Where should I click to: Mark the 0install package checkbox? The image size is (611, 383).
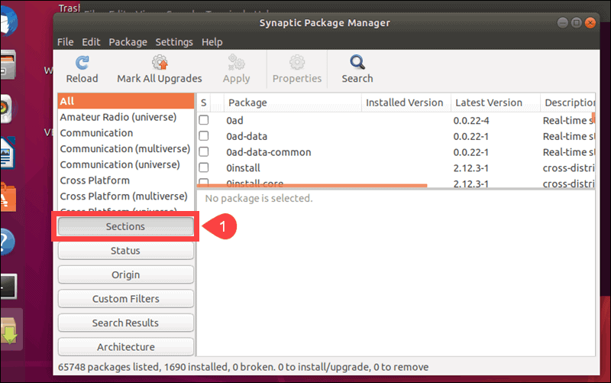204,167
